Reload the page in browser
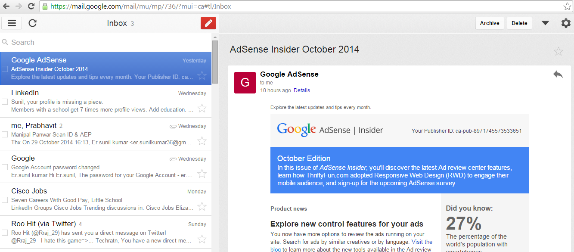This screenshot has height=252, width=574. pos(31,6)
